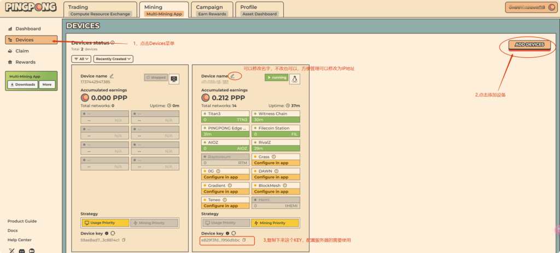Click info icon next to Gradient
The height and width of the screenshot is (253, 560).
click(230, 185)
